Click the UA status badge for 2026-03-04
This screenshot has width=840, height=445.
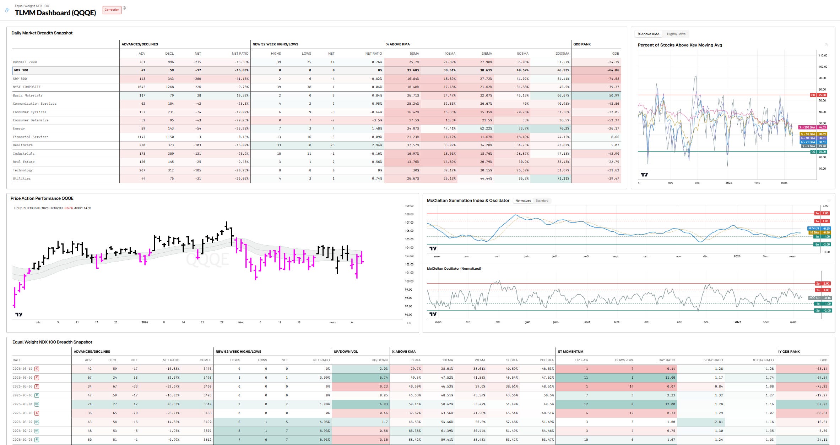37,404
